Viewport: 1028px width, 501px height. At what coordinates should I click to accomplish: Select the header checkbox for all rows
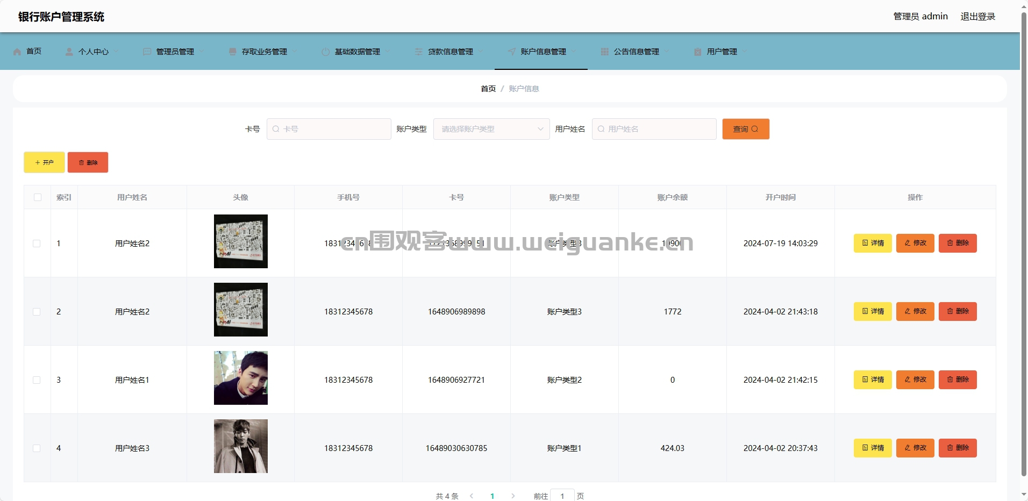38,197
